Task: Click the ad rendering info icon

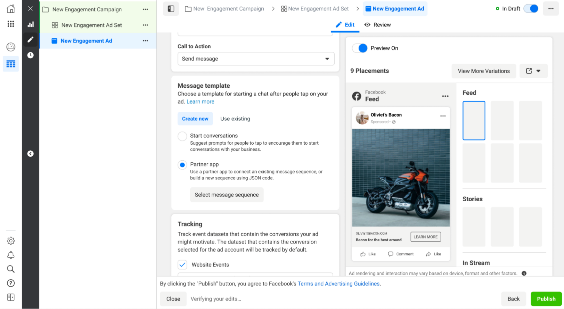Action: click(524, 273)
